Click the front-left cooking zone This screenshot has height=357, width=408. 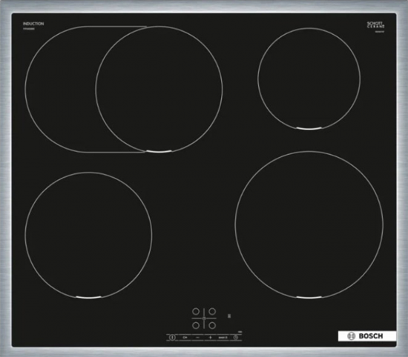[88, 235]
